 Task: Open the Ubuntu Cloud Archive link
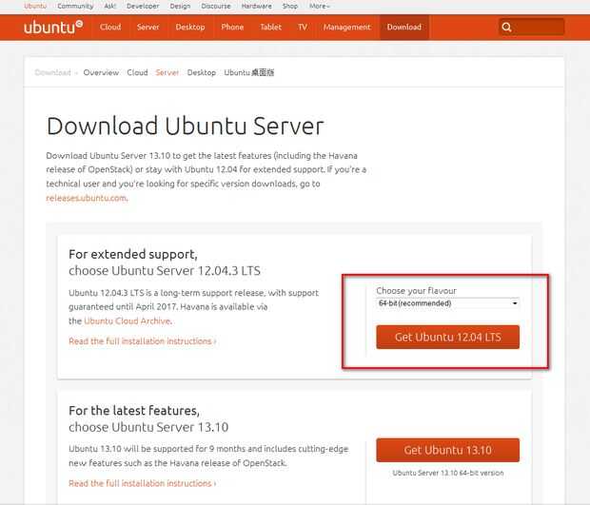click(x=128, y=320)
